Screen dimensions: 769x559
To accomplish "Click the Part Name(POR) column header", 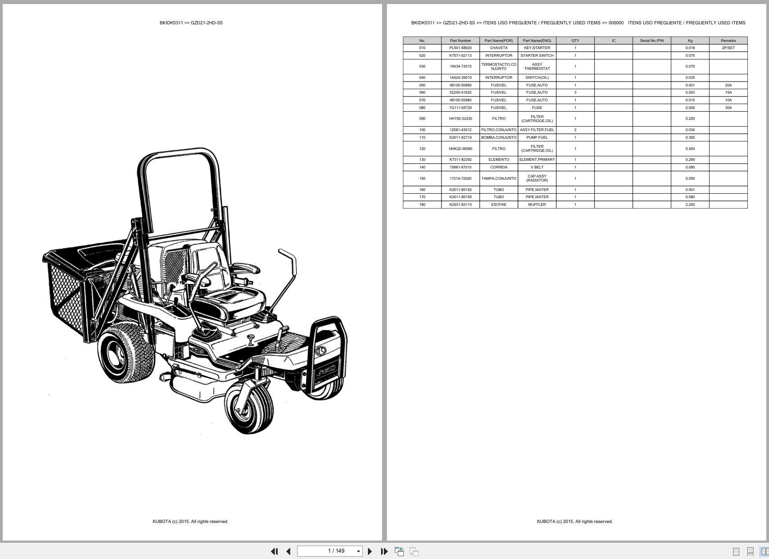I will tap(499, 41).
